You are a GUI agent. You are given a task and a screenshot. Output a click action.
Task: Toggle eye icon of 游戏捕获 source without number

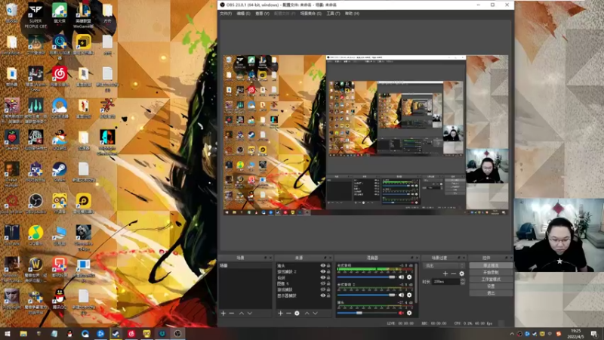(x=323, y=289)
